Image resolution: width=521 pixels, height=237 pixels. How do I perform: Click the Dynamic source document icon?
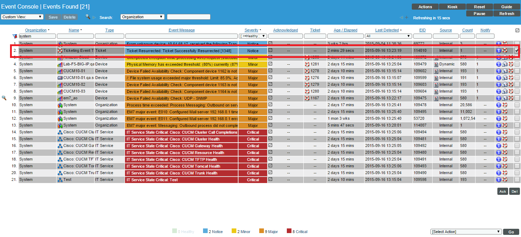click(x=436, y=64)
